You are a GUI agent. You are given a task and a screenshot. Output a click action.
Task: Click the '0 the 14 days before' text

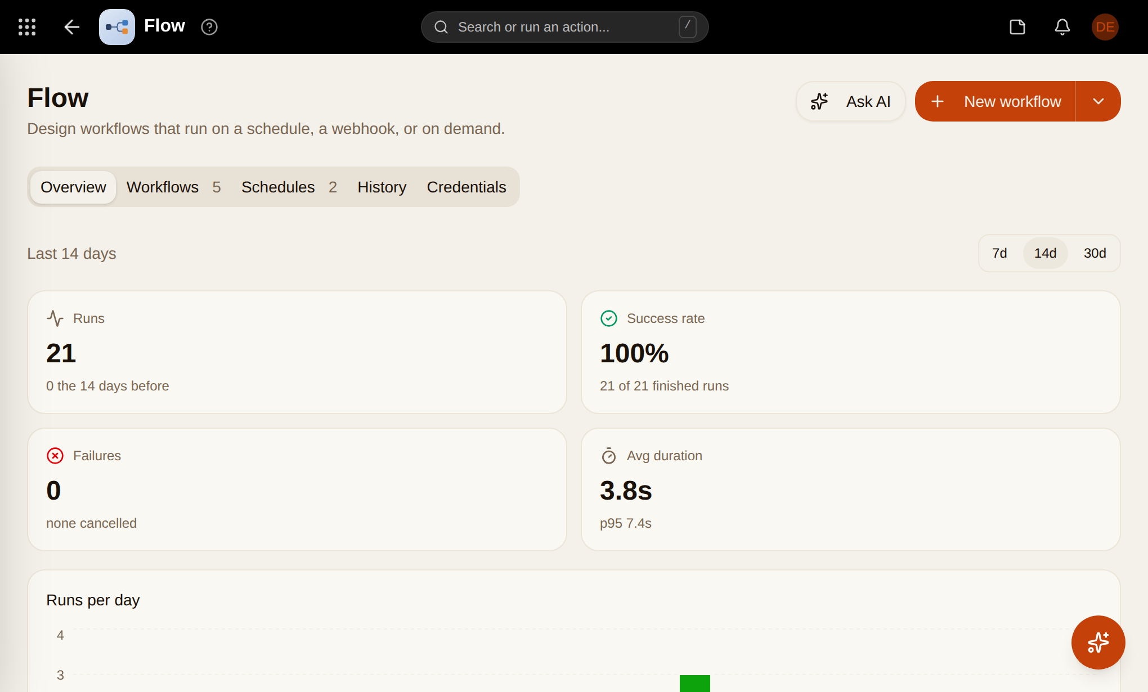pyautogui.click(x=107, y=386)
